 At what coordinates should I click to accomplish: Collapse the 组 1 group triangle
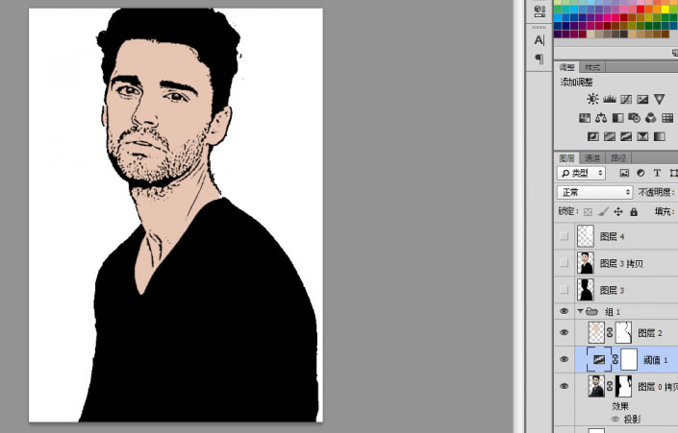click(580, 311)
